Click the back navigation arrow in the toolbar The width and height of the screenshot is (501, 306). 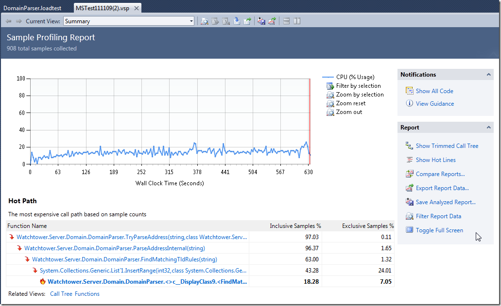[9, 21]
